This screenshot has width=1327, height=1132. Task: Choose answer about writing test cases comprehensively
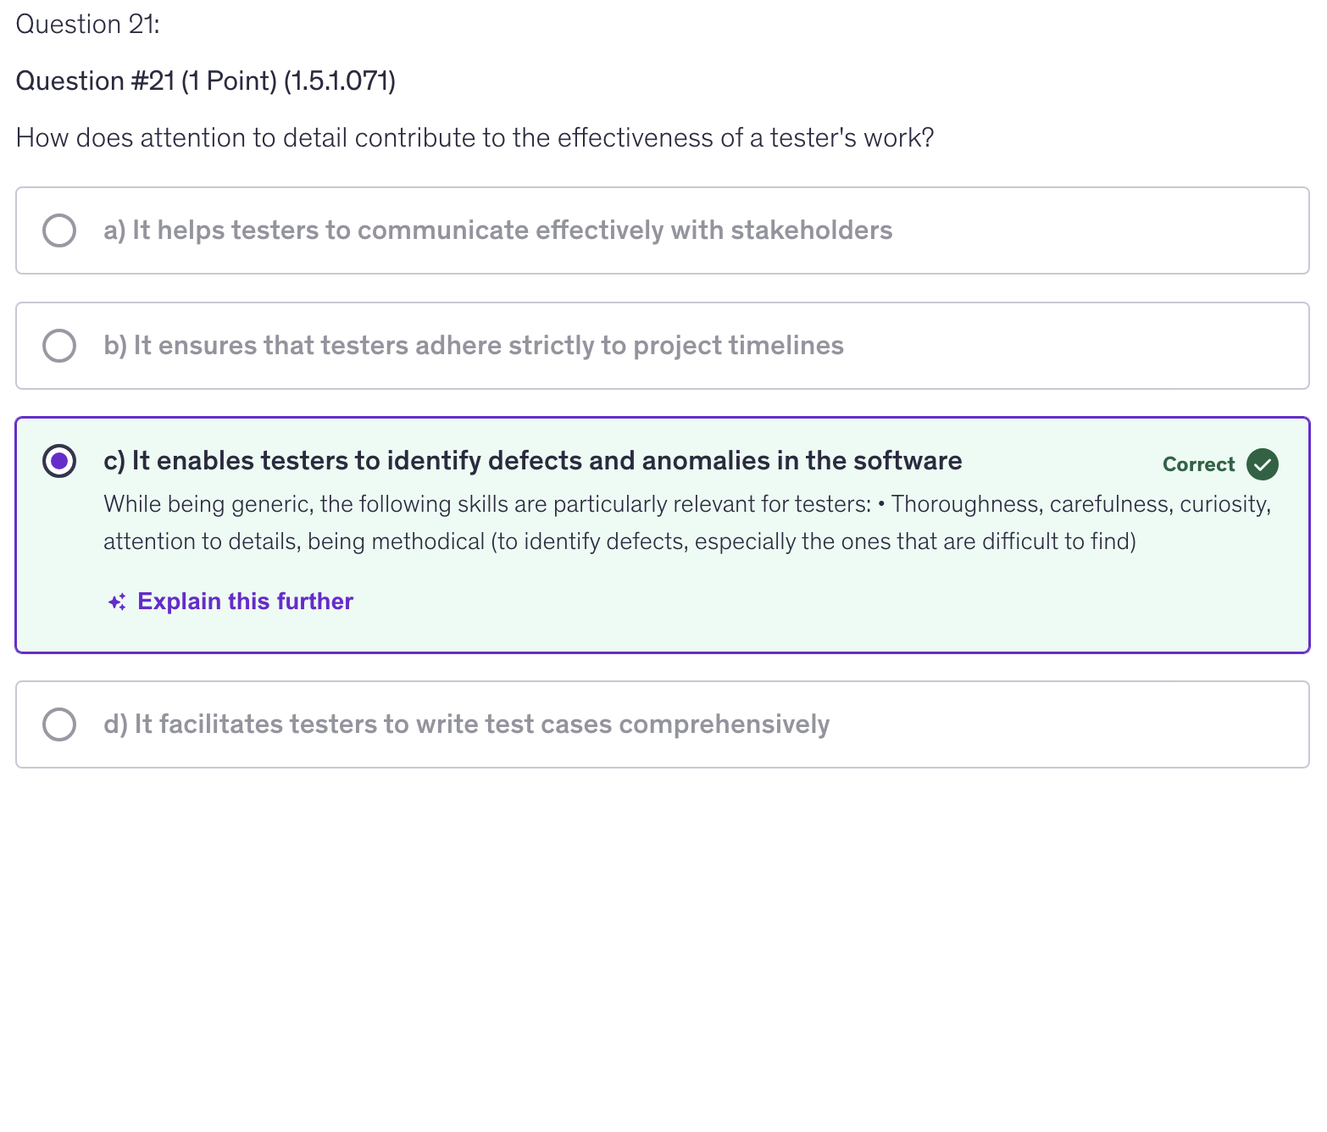[x=466, y=724]
